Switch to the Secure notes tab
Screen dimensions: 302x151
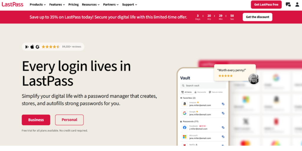point(216,92)
